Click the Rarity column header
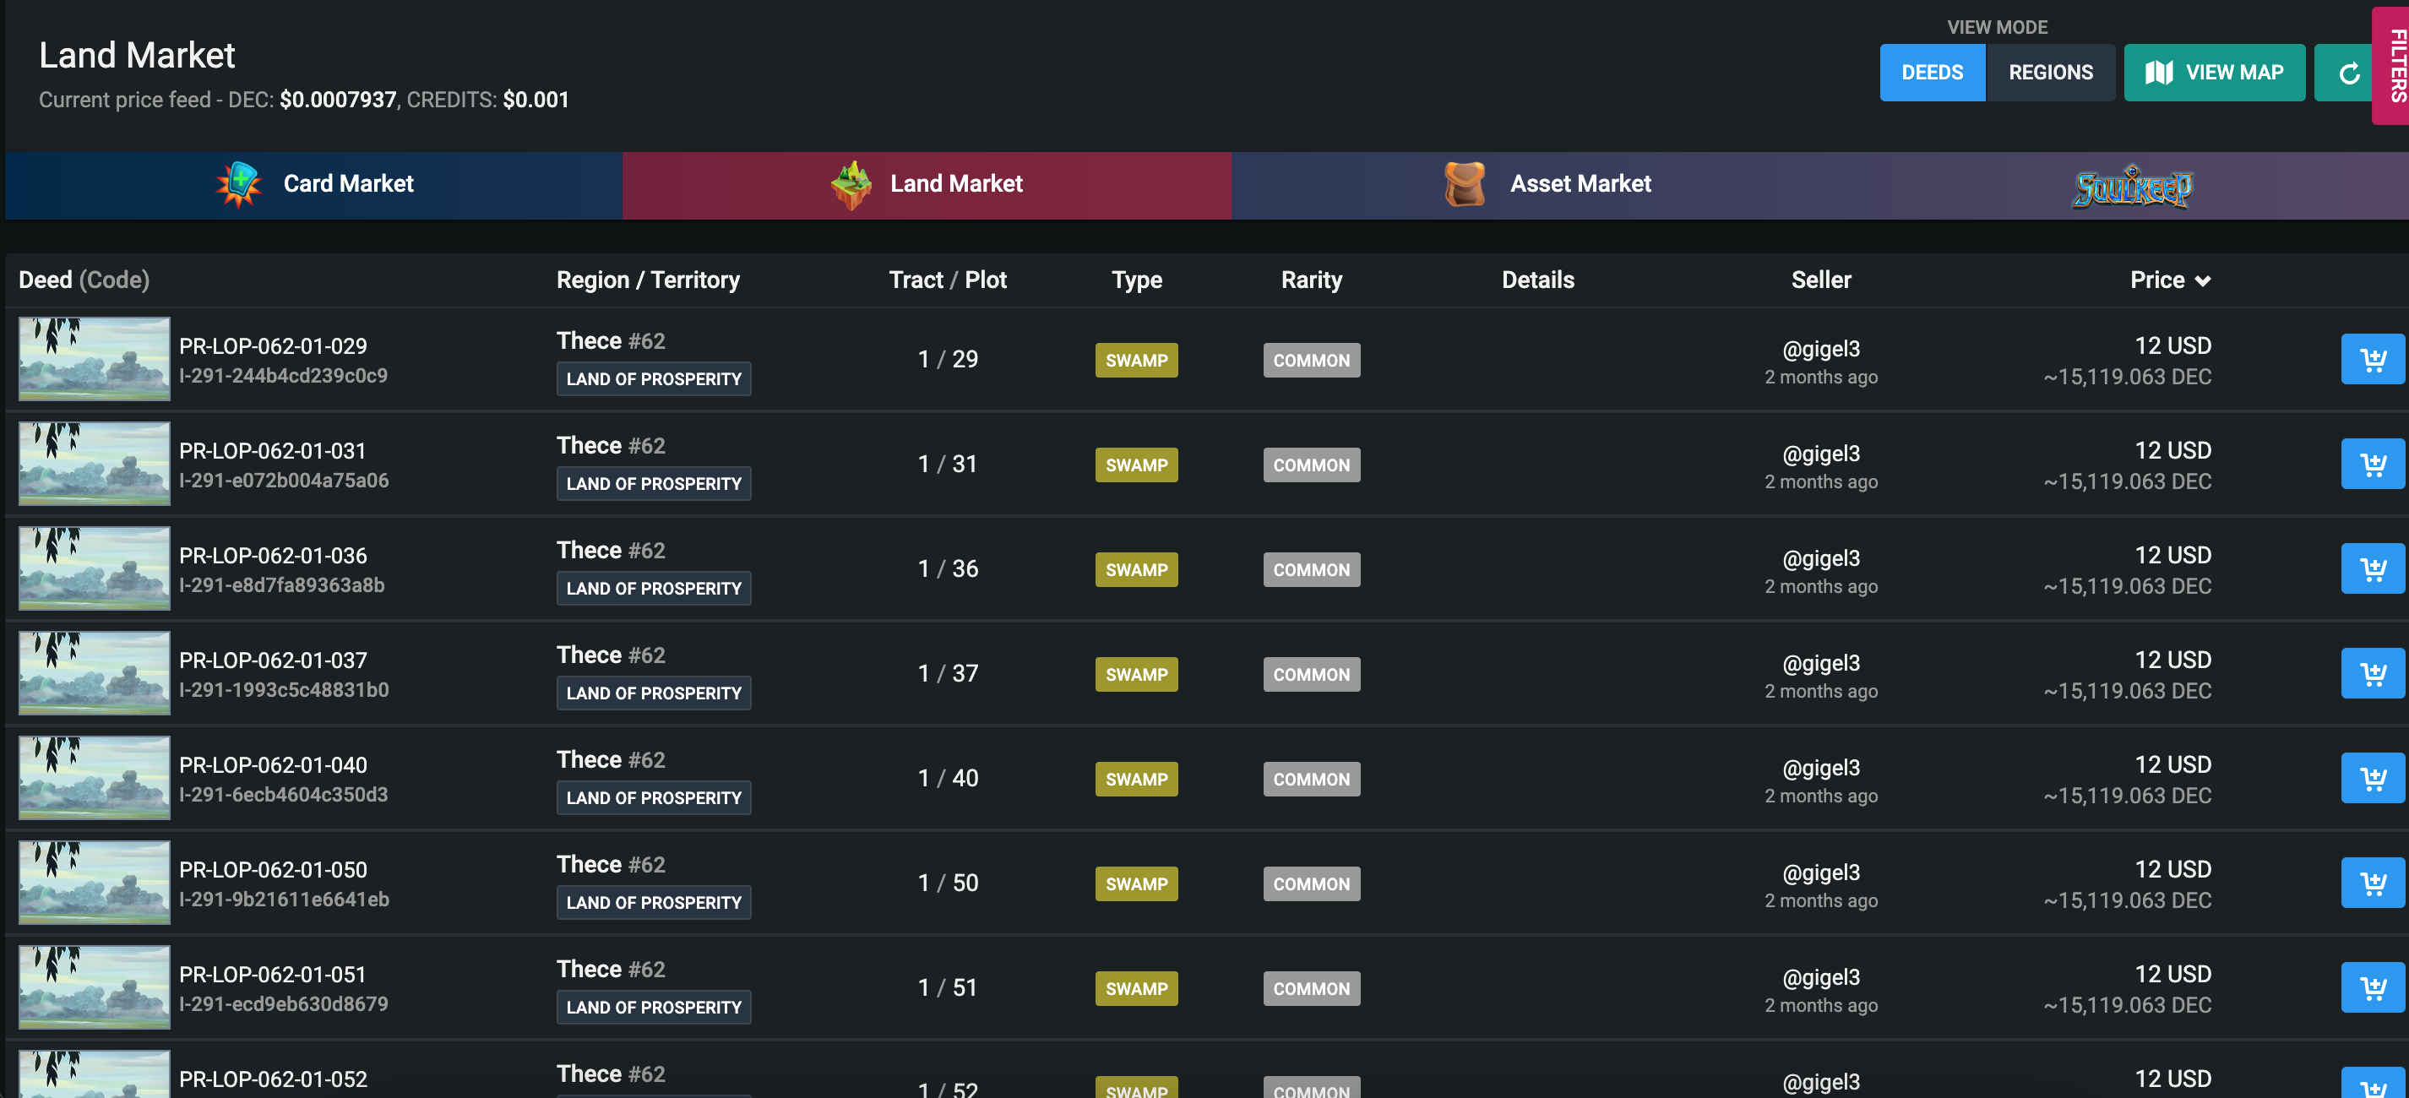Screen dimensions: 2409x1098 click(1310, 280)
